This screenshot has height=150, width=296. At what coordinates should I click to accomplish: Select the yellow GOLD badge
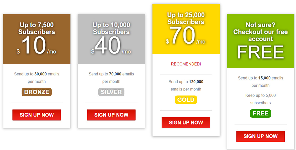tap(186, 100)
